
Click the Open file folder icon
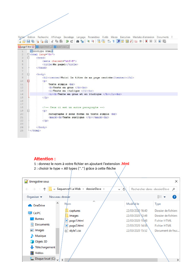click(x=24, y=41)
